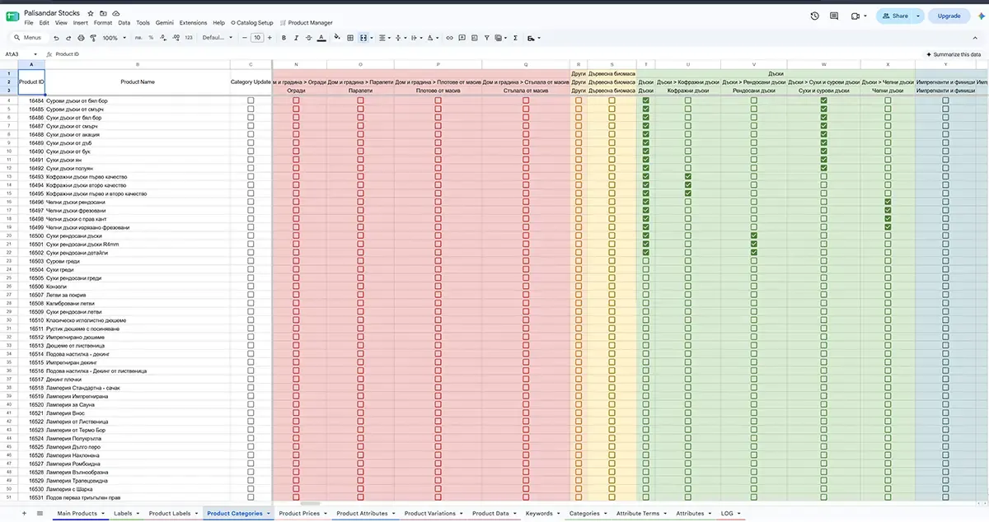Click the font size field
This screenshot has height=522, width=989.
tap(257, 38)
